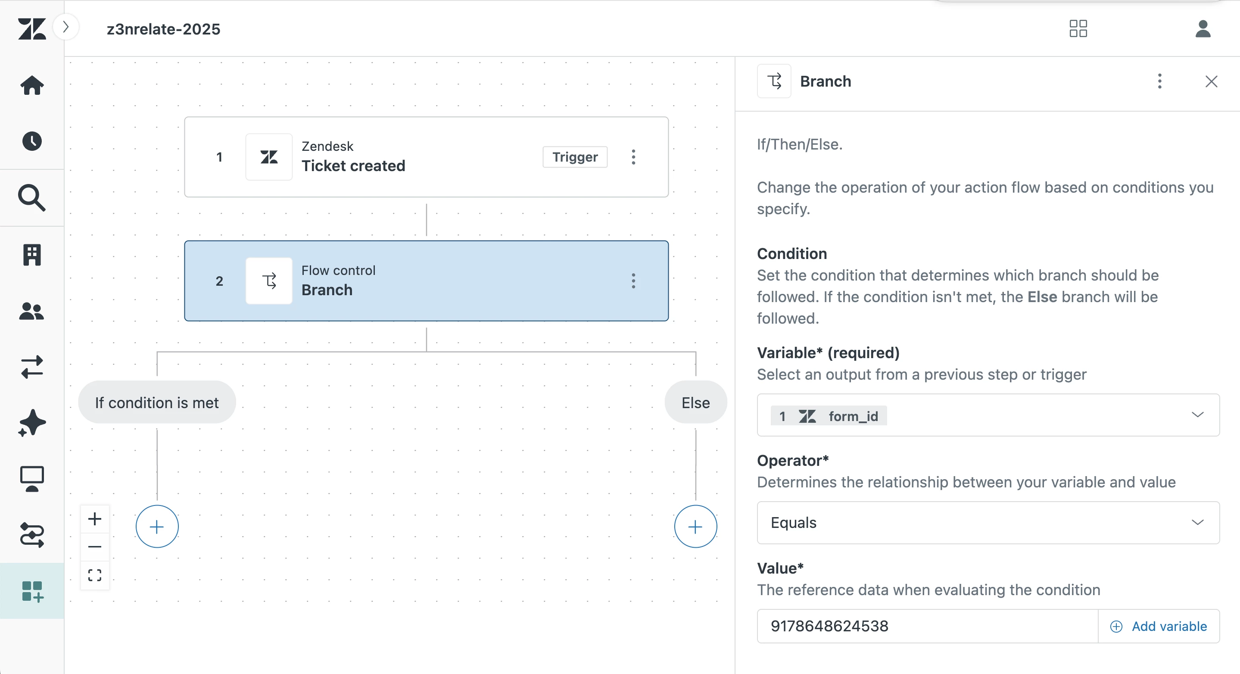Open the Organizations building icon
Image resolution: width=1240 pixels, height=674 pixels.
point(32,254)
